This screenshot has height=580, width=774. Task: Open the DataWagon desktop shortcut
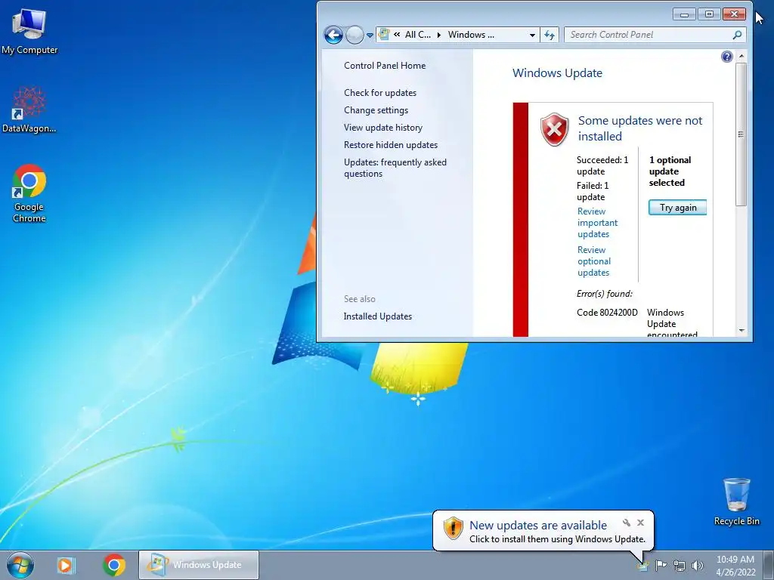[29, 109]
